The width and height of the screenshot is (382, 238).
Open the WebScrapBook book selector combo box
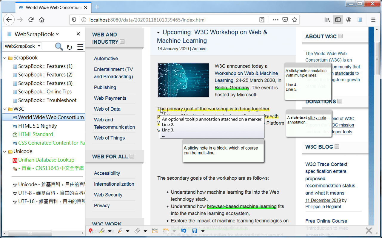[x=23, y=46]
